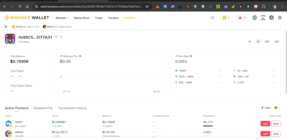
Task: Open the user profile account icon
Action: (254, 18)
